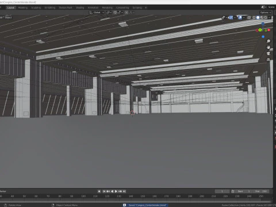Open the gizmo settings dropdown
The image size is (276, 207).
(235, 18)
